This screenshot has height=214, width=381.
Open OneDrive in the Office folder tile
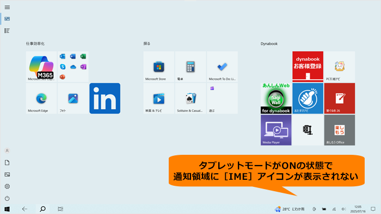(73, 67)
